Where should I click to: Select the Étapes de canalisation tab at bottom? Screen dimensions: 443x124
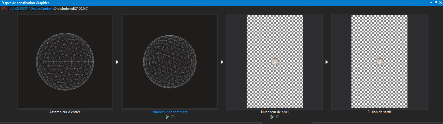(x=286, y=123)
